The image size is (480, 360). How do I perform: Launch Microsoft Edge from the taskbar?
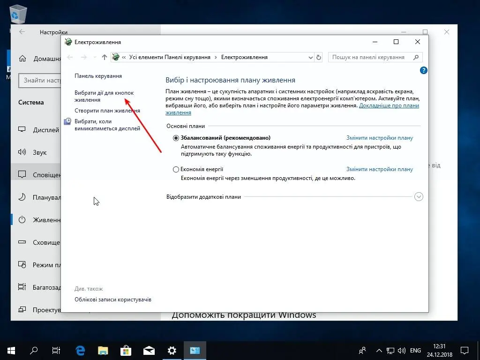[x=80, y=351]
